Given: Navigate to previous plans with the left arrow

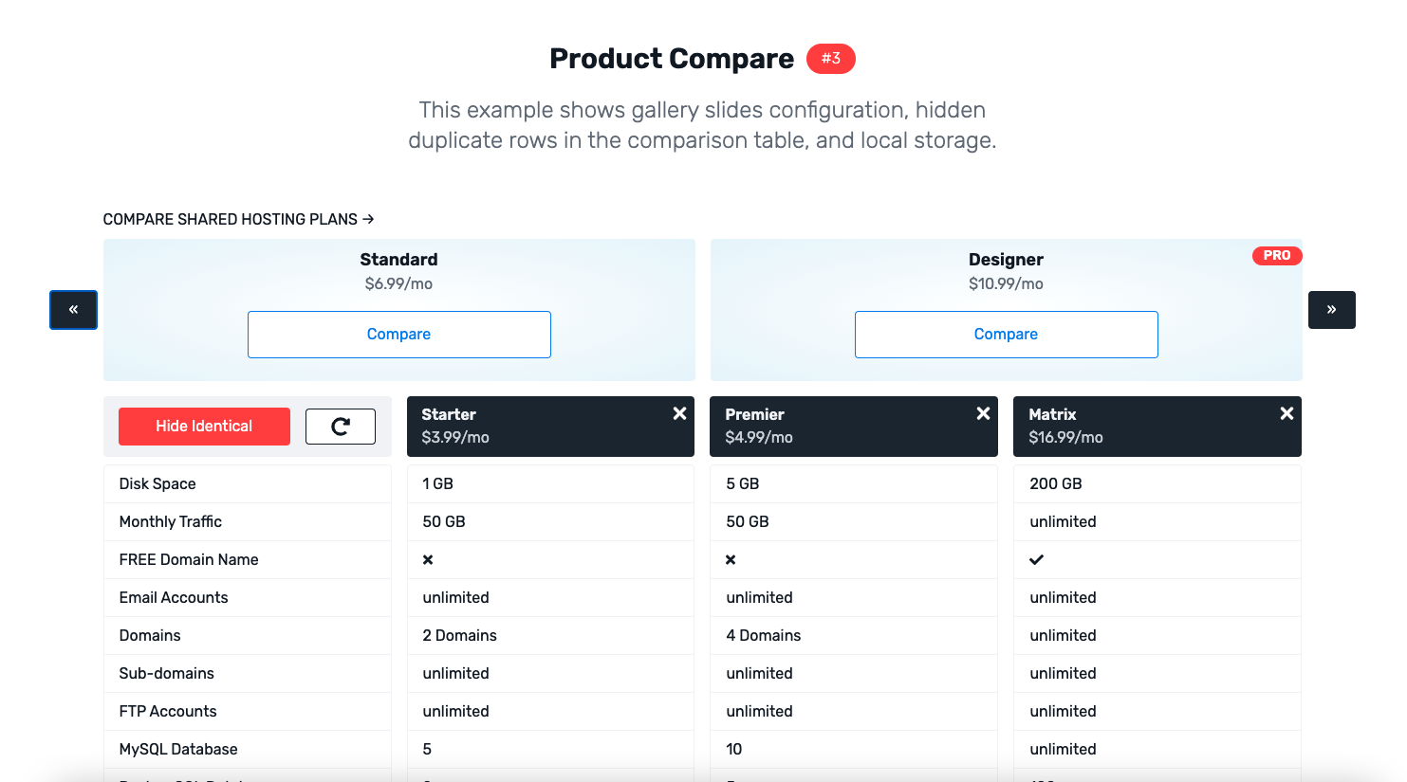Looking at the screenshot, I should pyautogui.click(x=73, y=310).
